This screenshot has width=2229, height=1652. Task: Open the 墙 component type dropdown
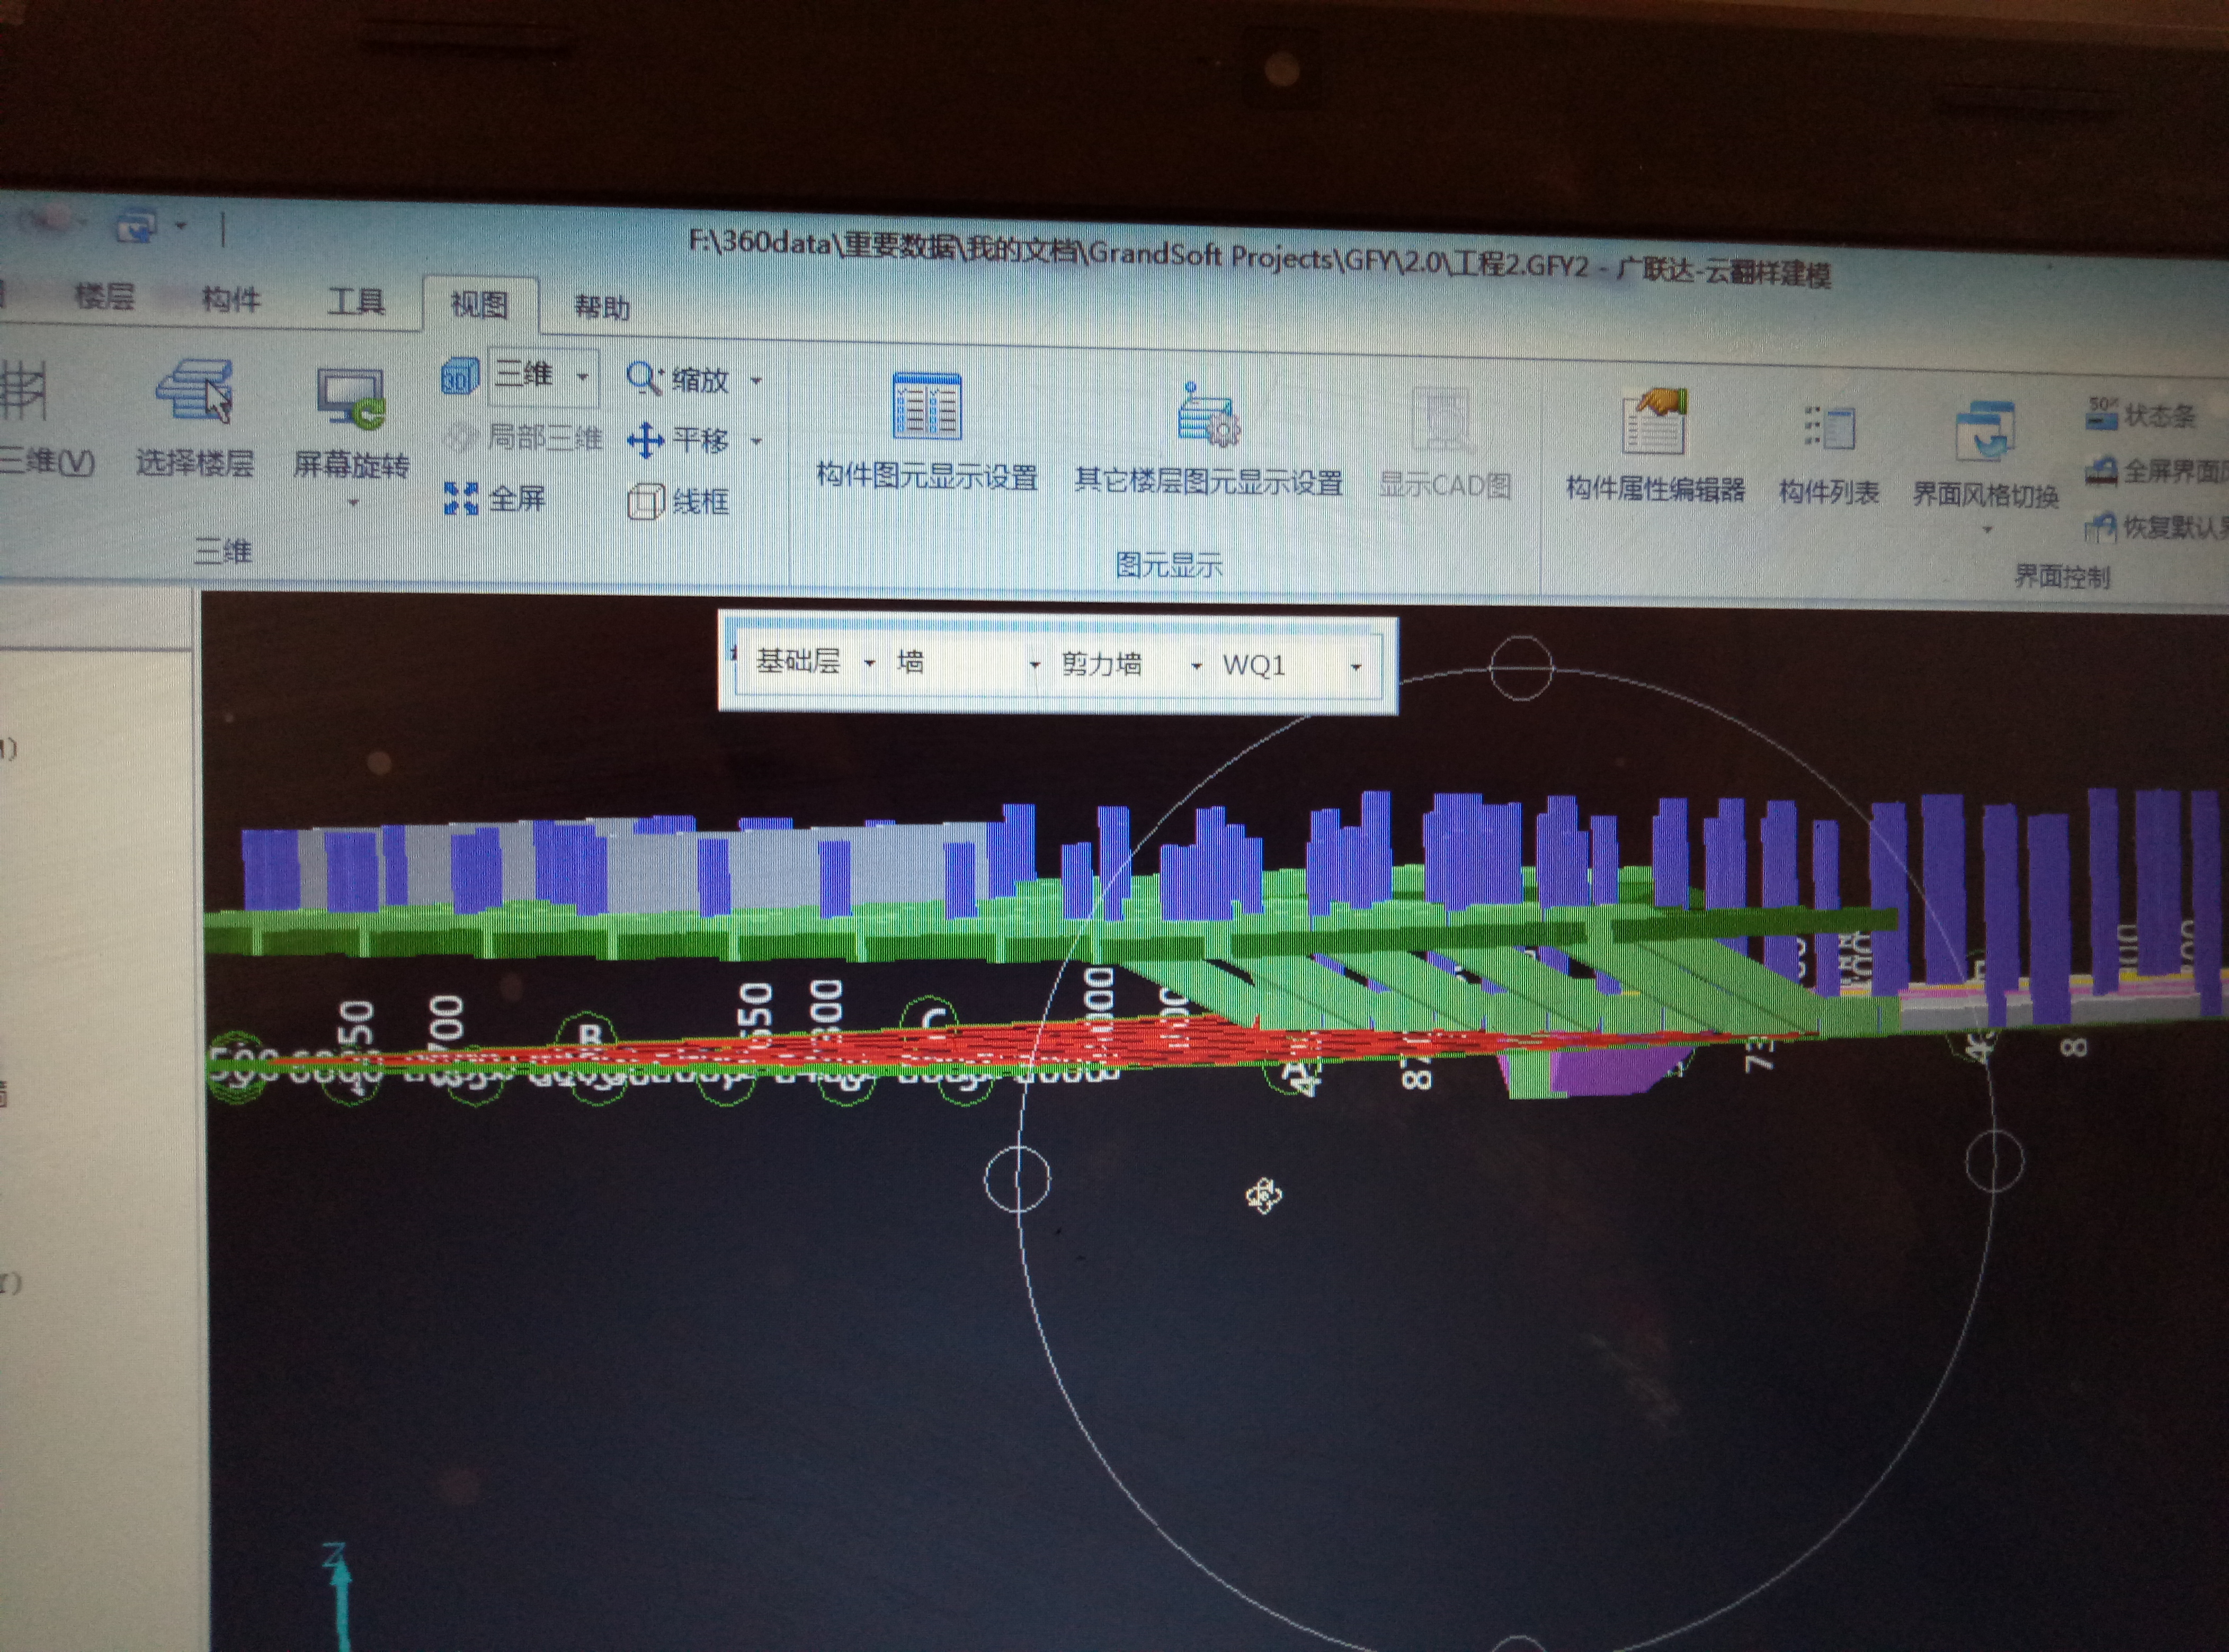point(1035,665)
